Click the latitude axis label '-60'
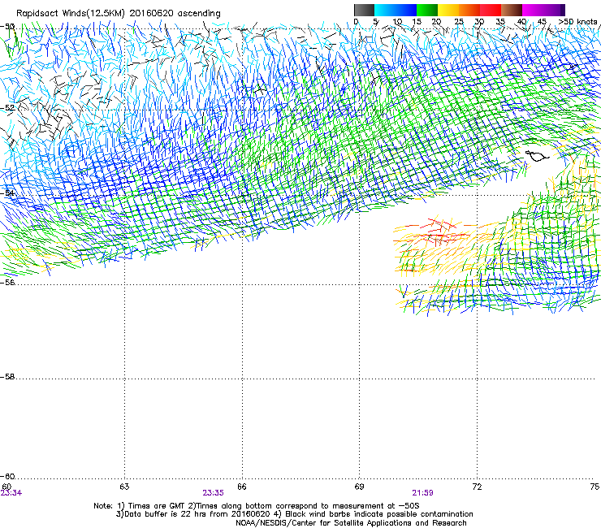Screen dimensions: 601x528 [7, 477]
